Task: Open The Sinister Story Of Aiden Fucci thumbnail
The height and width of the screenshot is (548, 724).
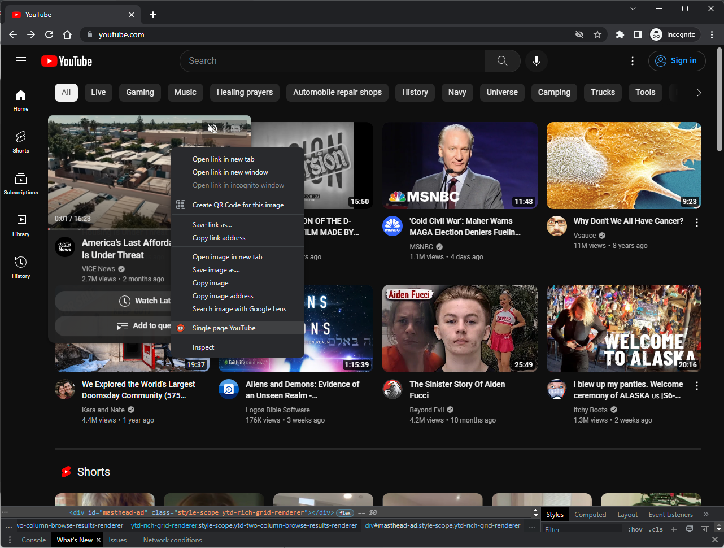Action: [x=460, y=328]
